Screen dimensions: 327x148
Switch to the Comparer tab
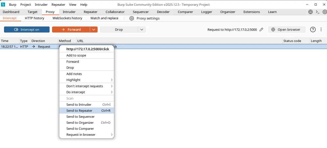(x=185, y=12)
